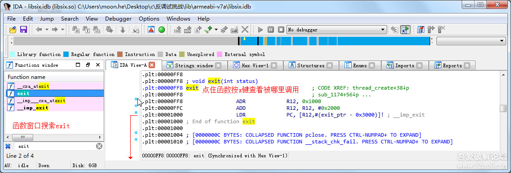511x173 pixels.
Task: Click the Function name column header
Action: 54,77
